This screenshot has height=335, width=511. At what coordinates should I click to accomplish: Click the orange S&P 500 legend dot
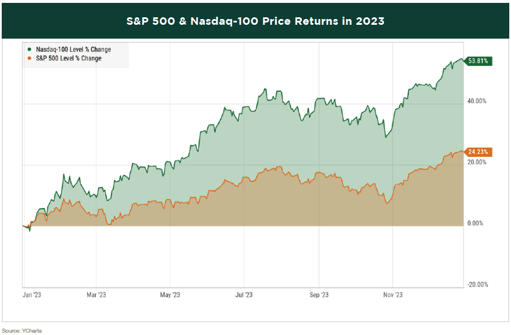coord(29,58)
